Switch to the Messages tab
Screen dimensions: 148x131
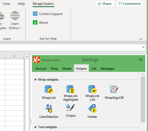coord(107,69)
